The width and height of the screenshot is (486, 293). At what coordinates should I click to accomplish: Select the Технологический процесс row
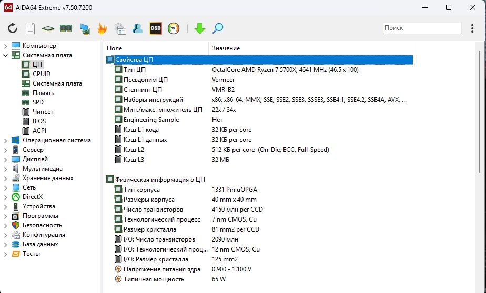tap(259, 219)
